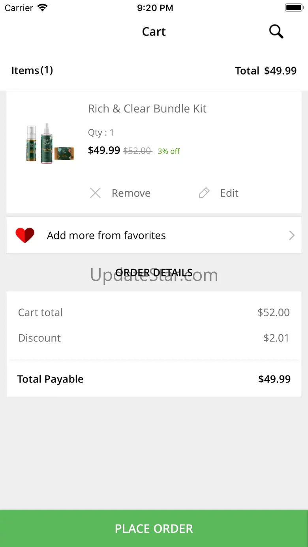Open Add more from favorites row
The image size is (308, 547).
pos(154,235)
